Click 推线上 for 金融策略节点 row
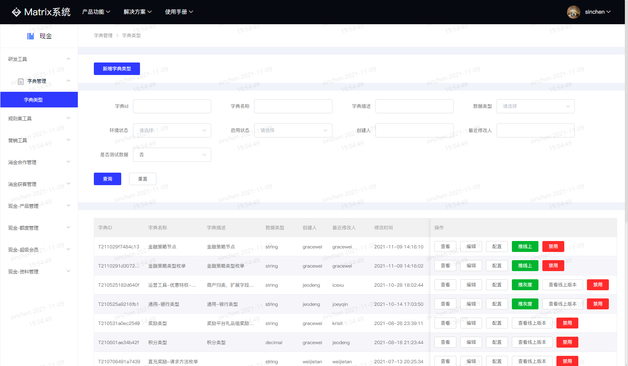 click(525, 246)
